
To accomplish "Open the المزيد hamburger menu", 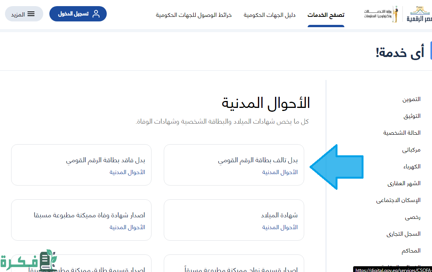I will pyautogui.click(x=24, y=14).
